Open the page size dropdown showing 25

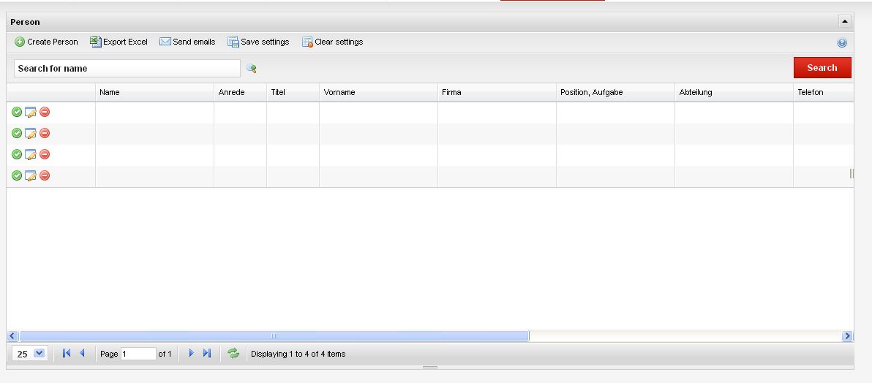click(x=30, y=354)
